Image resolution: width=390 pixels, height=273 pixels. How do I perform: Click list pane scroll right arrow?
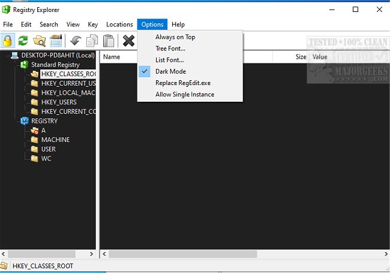tap(386, 254)
